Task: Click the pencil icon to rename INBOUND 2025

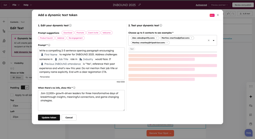Action: [140, 5]
